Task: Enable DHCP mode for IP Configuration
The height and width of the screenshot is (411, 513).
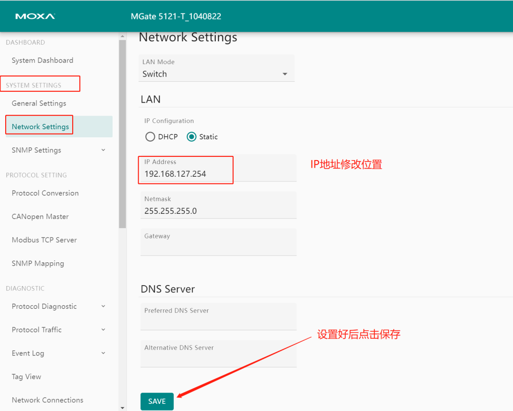Action: [x=150, y=136]
